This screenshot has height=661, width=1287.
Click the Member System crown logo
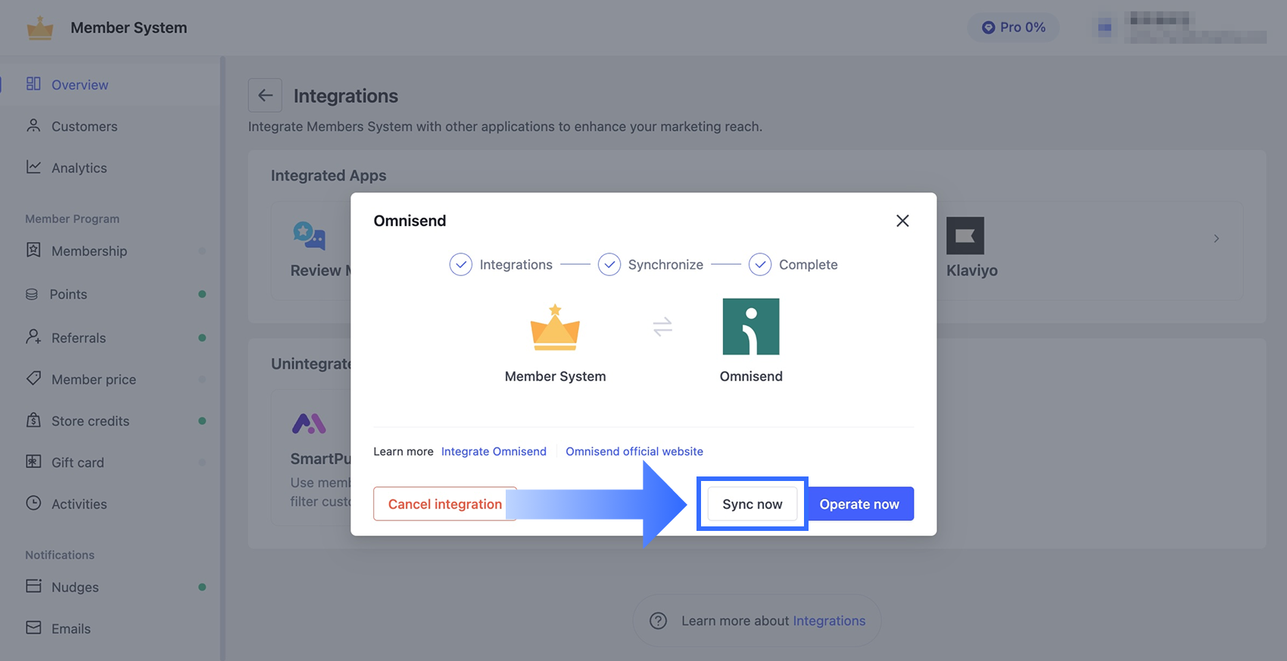pyautogui.click(x=555, y=327)
